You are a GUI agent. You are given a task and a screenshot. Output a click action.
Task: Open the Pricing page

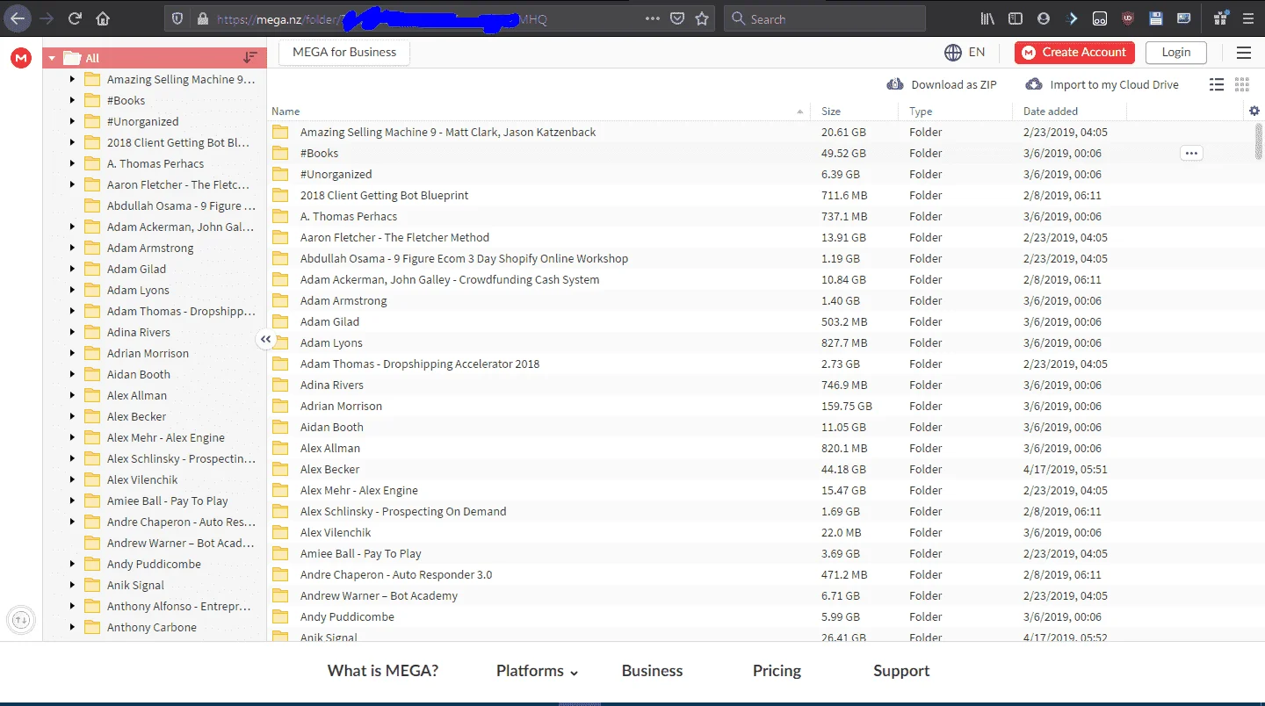777,671
